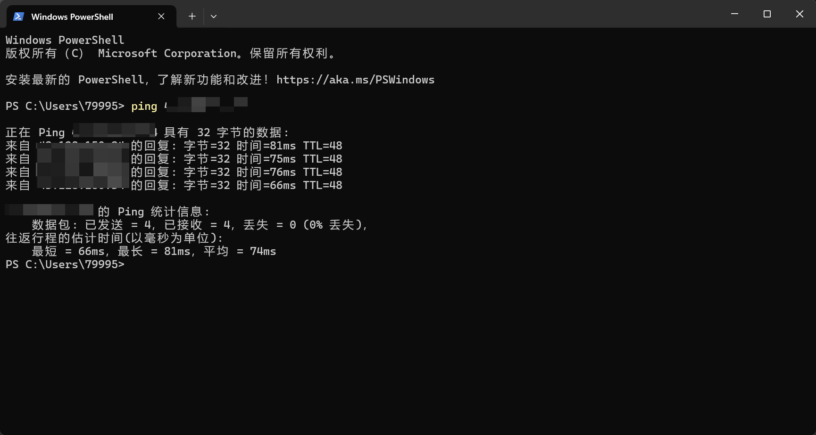Open the https://aka.ms/PSWindows link
This screenshot has width=816, height=435.
pyautogui.click(x=355, y=80)
